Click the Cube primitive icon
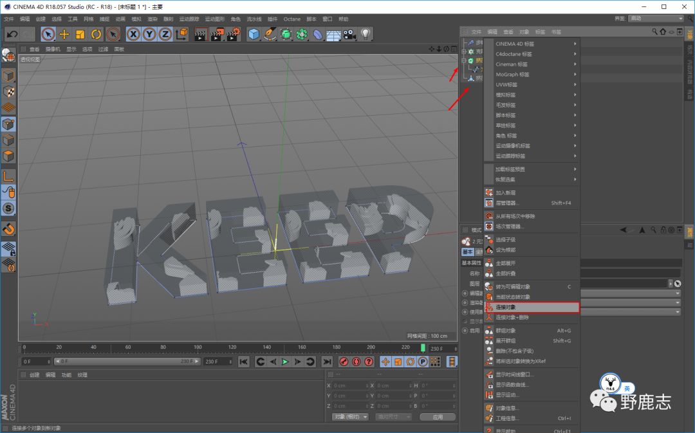Screen dimensions: 695x433 click(254, 34)
